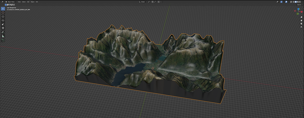304x118 pixels.
Task: Switch to wireframe viewport shading
Action: pos(294,2)
